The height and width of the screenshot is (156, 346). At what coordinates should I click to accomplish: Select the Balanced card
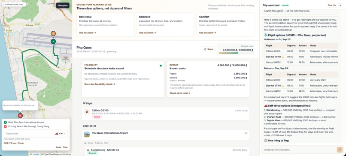[x=166, y=25]
